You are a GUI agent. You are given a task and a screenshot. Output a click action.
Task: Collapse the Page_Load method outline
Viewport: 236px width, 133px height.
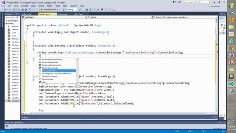[x=26, y=32]
